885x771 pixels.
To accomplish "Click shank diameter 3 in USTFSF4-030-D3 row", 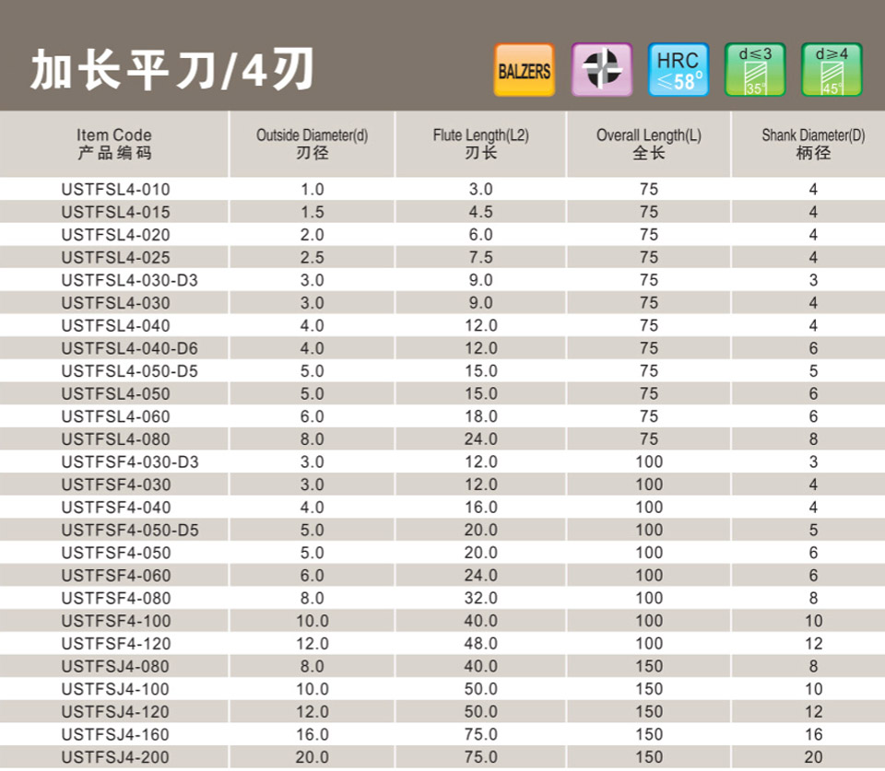I will 812,461.
